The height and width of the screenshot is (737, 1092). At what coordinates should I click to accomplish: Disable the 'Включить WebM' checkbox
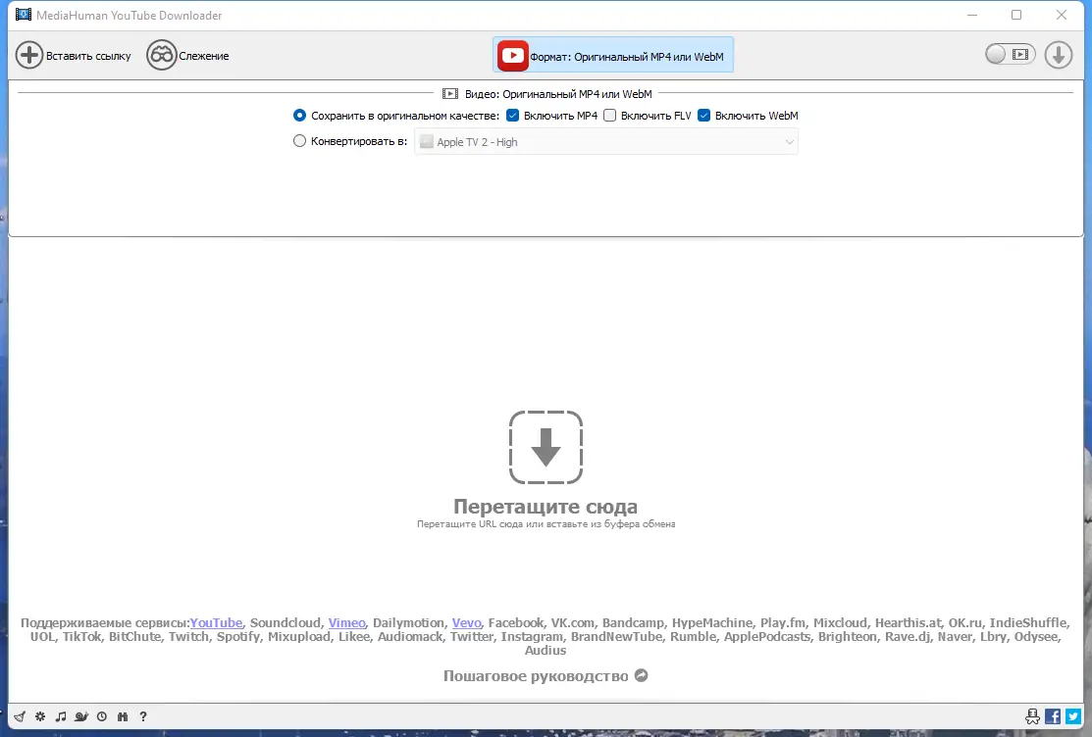pos(703,115)
